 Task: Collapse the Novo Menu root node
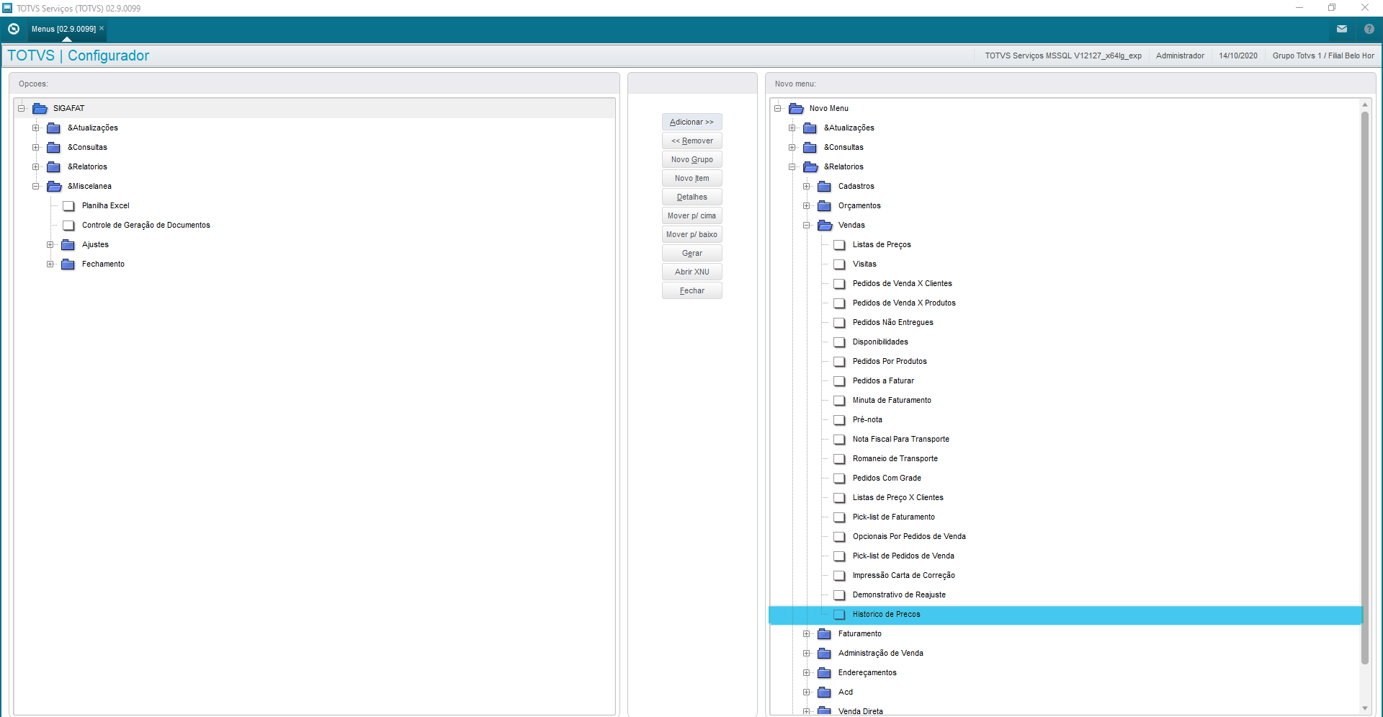point(778,109)
